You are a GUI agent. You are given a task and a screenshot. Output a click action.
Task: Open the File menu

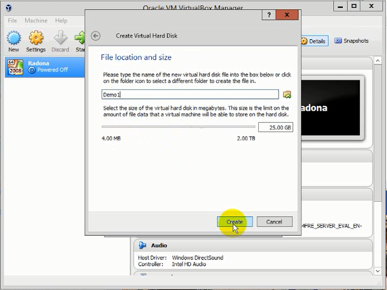(x=12, y=21)
